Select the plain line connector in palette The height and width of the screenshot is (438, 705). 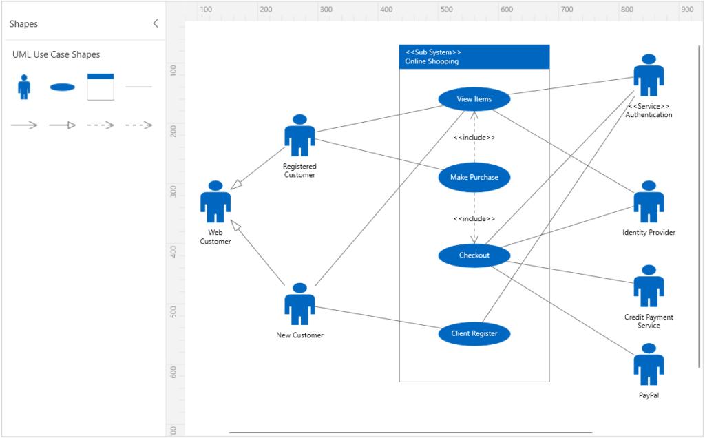click(139, 87)
